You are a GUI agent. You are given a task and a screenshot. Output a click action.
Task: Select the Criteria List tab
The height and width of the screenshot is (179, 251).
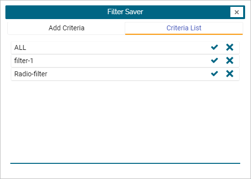(184, 28)
